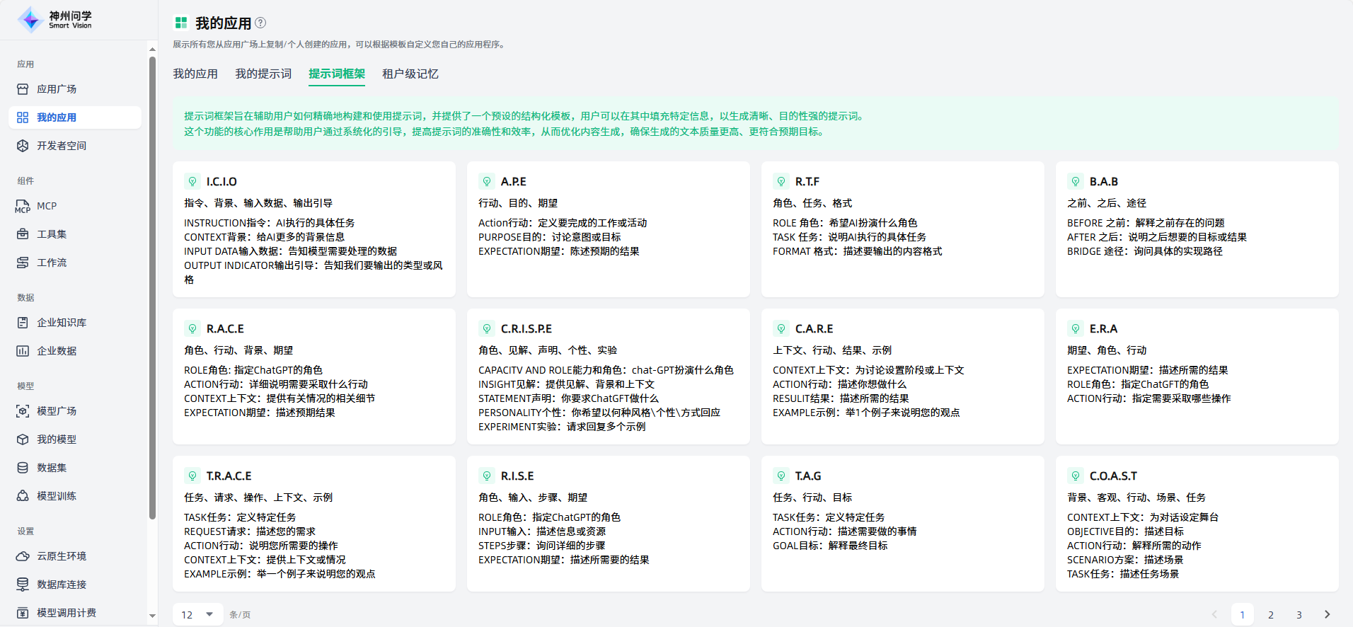Click the 模型训练 sidebar icon
Viewport: 1353px width, 627px height.
pyautogui.click(x=23, y=496)
